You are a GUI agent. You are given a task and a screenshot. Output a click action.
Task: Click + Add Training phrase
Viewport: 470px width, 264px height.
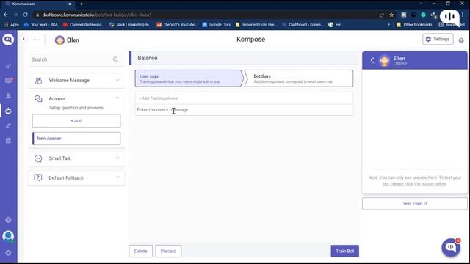(158, 98)
